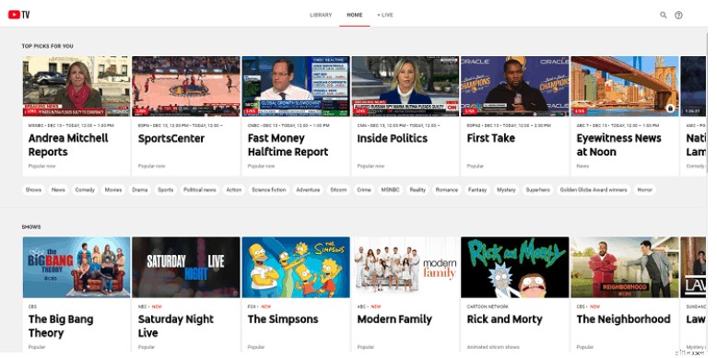Select the Sports genre chip
717x358 pixels.
point(166,190)
